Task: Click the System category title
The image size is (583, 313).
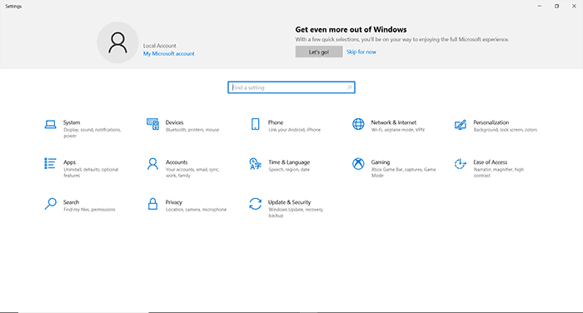Action: (x=72, y=122)
